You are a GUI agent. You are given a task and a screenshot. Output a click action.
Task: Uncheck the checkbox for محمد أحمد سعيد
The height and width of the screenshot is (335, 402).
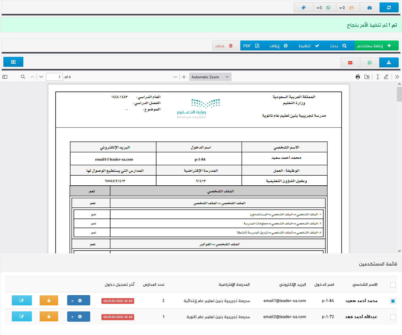(x=393, y=301)
